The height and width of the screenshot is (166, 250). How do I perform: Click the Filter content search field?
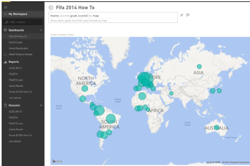coord(23,22)
